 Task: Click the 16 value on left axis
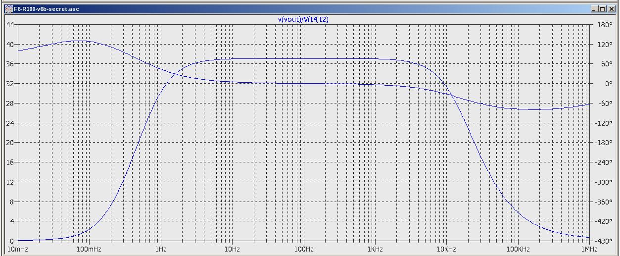[x=10, y=162]
